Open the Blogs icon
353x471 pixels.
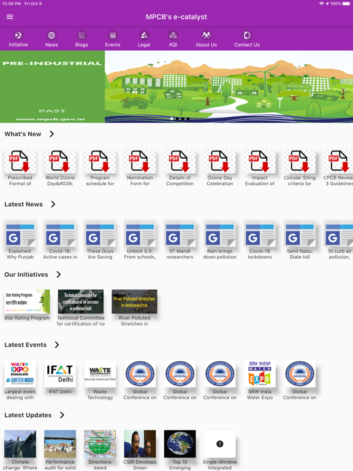coord(82,36)
